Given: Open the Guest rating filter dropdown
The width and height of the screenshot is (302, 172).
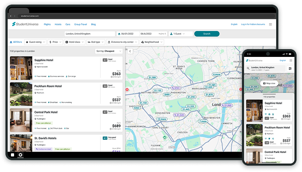Looking at the screenshot, I should click(35, 42).
